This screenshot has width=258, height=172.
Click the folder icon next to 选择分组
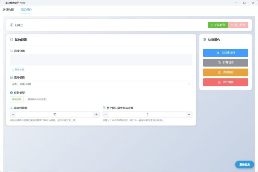(12, 51)
